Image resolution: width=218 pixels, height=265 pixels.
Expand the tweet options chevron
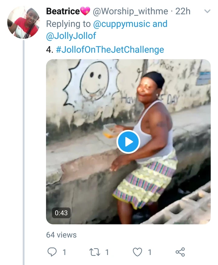coord(207,12)
